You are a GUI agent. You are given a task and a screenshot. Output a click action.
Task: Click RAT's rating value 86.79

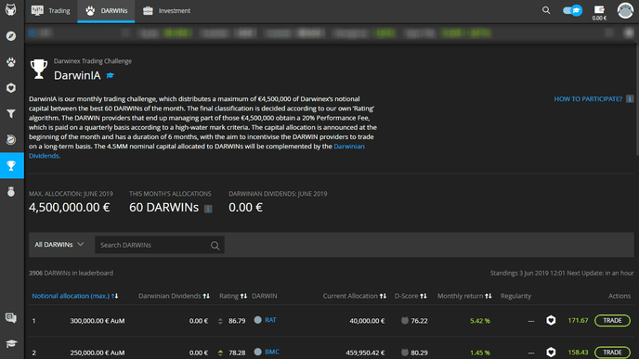pos(237,321)
